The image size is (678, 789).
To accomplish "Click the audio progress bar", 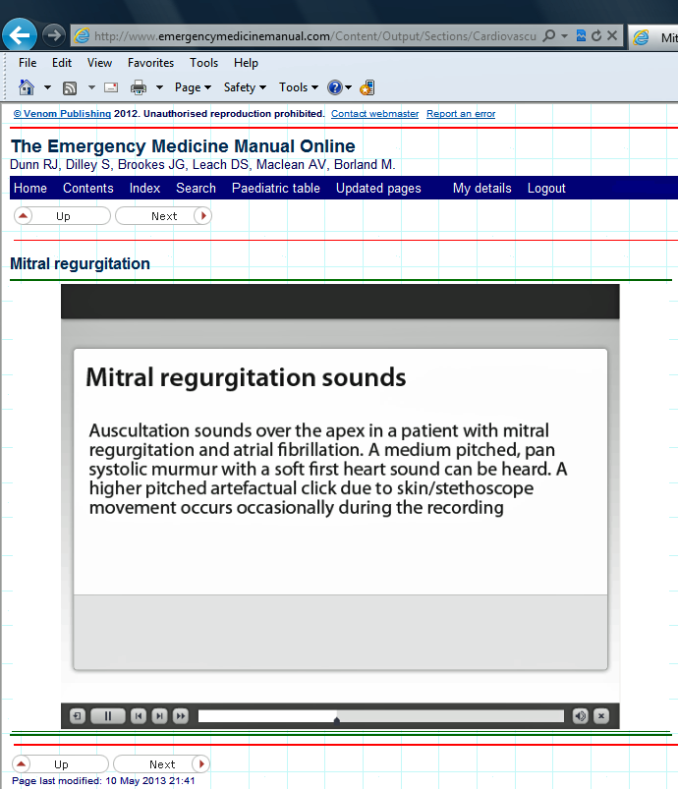I will tap(381, 716).
